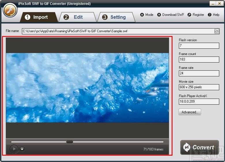225x162 pixels.
Task: Open the Edit tab
Action: click(x=78, y=17)
